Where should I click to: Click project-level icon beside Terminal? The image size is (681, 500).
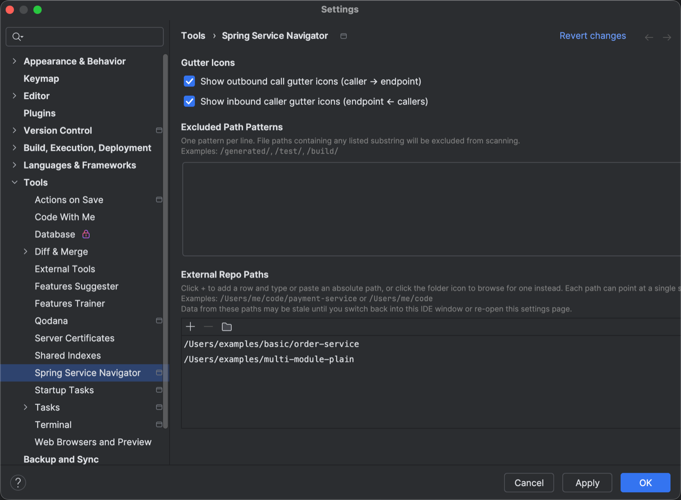click(159, 425)
